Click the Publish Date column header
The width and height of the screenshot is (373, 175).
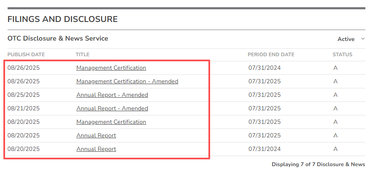26,55
